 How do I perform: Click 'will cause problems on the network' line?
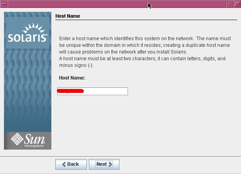click(123, 52)
